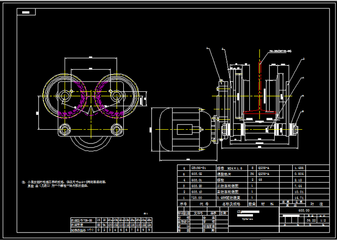The image size is (337, 240).
Task: Select the drawing number '603.00' in title block
Action: click(x=304, y=210)
